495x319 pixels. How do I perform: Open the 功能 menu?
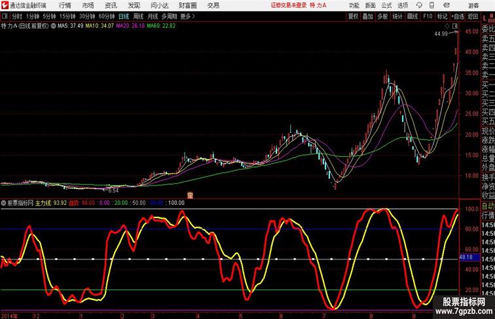point(354,5)
